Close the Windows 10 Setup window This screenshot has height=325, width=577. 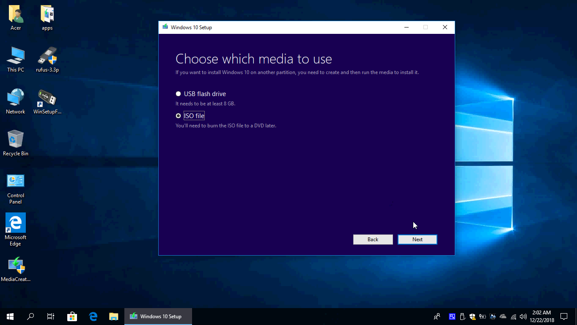coord(445,28)
